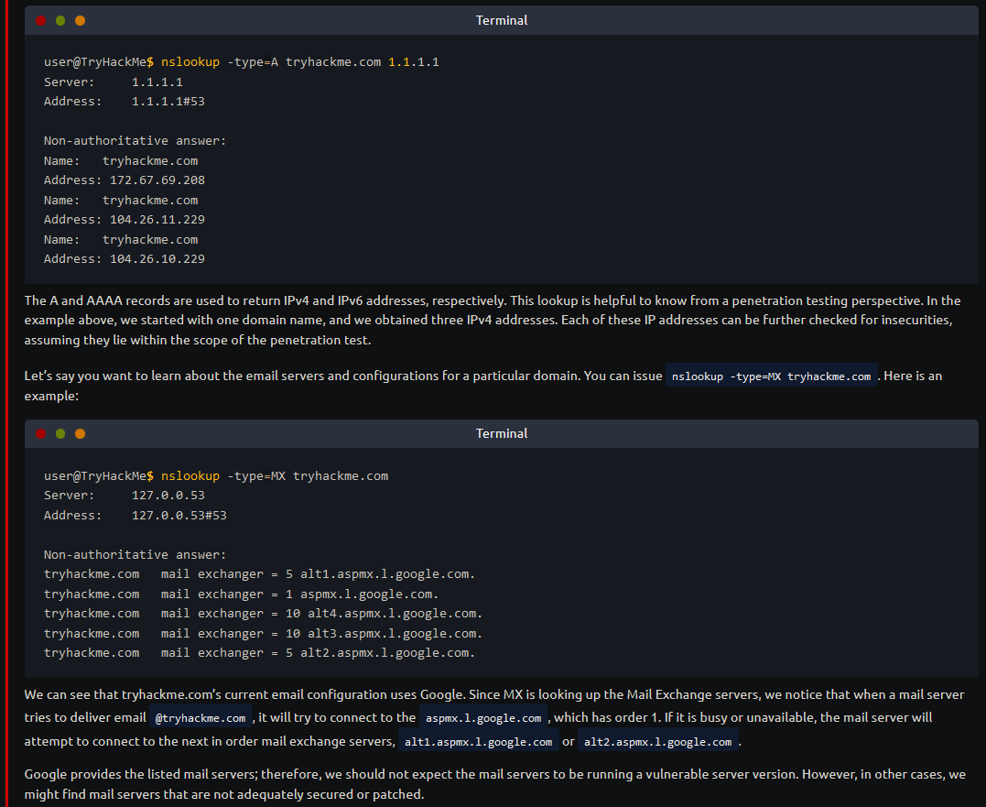Click paragraph starting 'The A and AAAA records'

pyautogui.click(x=493, y=321)
